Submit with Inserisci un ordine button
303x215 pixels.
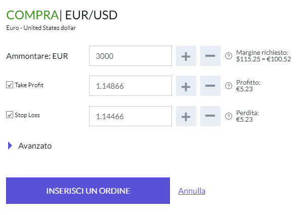[x=88, y=191]
